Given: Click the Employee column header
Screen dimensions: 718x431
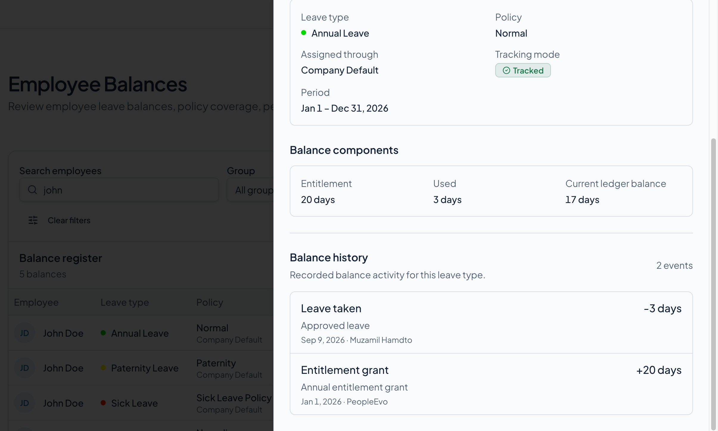Looking at the screenshot, I should click(36, 302).
